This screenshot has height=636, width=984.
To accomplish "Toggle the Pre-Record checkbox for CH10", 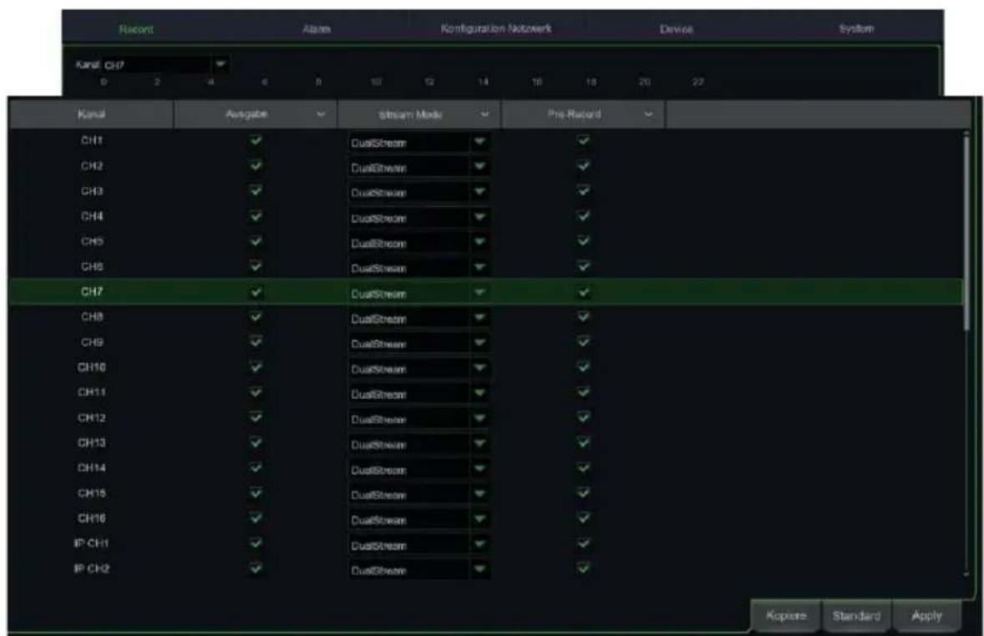I will [x=584, y=367].
